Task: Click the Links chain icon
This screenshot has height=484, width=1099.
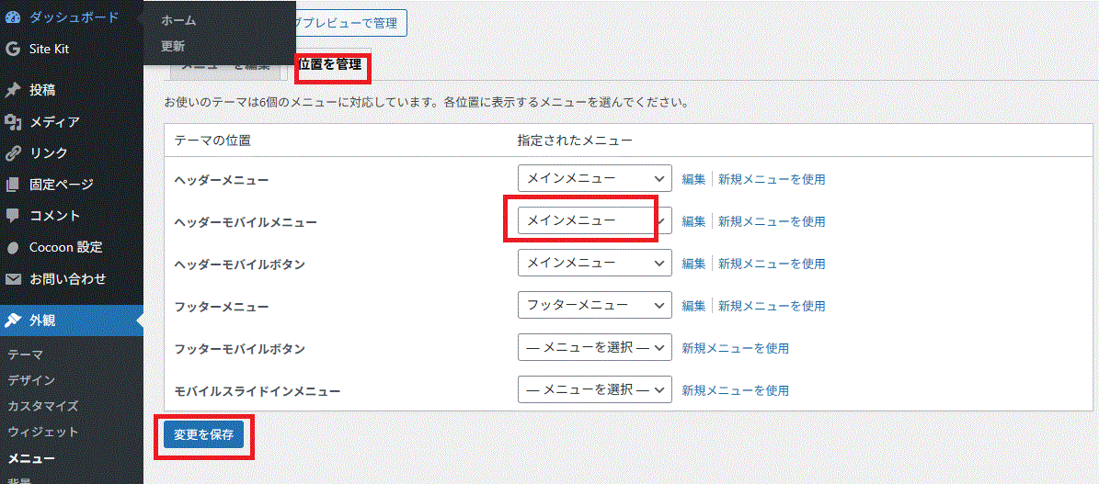Action: [13, 153]
